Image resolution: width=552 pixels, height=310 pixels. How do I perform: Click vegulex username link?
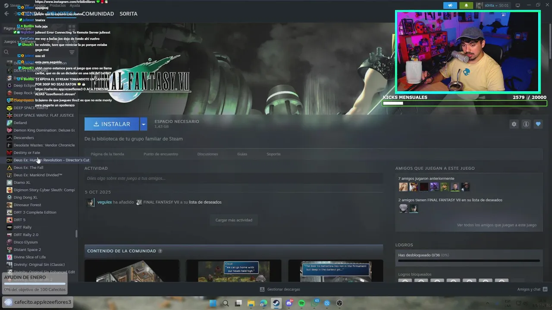click(x=104, y=202)
